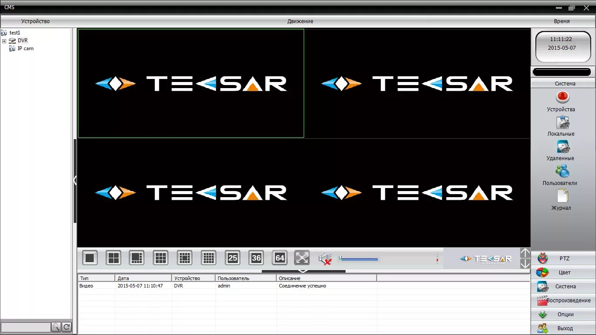The height and width of the screenshot is (335, 596).
Task: Open the Журнал log icon
Action: [x=562, y=196]
